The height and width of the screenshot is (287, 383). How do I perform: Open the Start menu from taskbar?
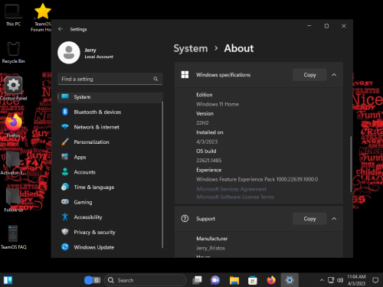coord(8,280)
